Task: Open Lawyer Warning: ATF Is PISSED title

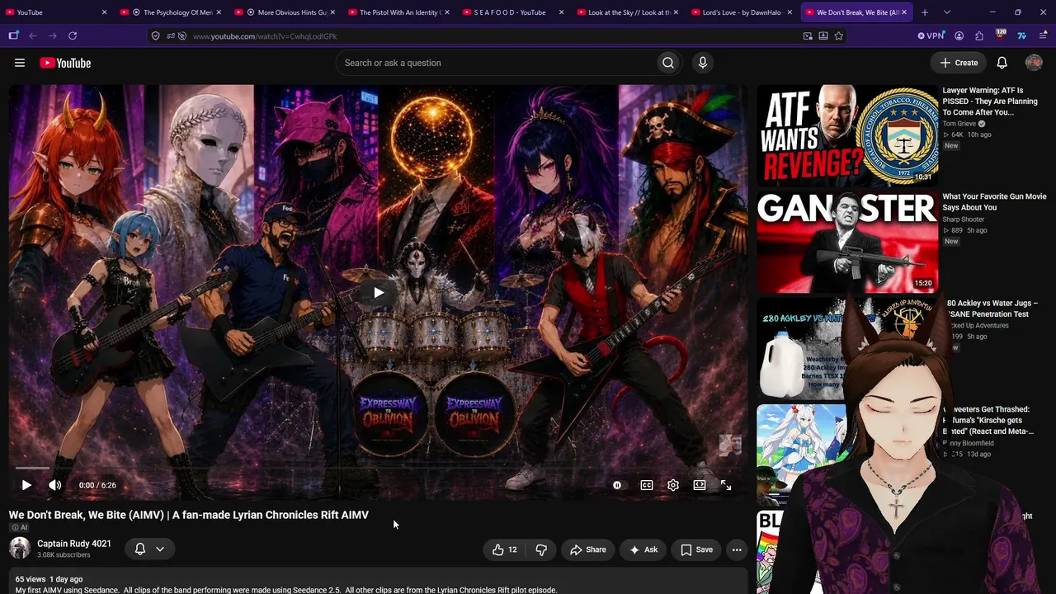Action: (990, 101)
